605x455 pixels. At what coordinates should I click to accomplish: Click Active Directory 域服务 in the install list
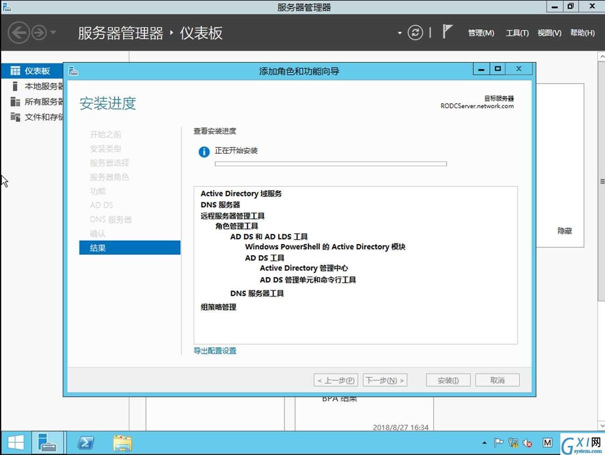(x=241, y=194)
